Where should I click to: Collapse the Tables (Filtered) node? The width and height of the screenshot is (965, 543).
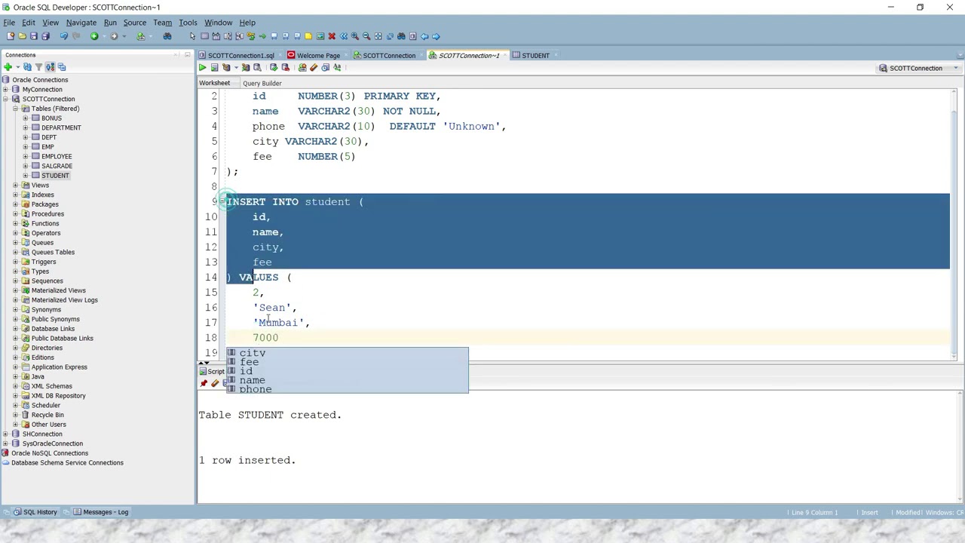(15, 109)
